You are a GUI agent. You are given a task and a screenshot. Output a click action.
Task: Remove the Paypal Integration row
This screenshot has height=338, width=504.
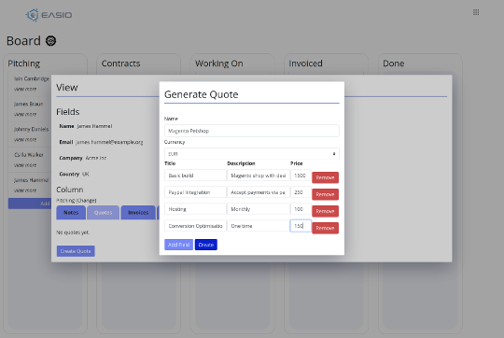[325, 194]
